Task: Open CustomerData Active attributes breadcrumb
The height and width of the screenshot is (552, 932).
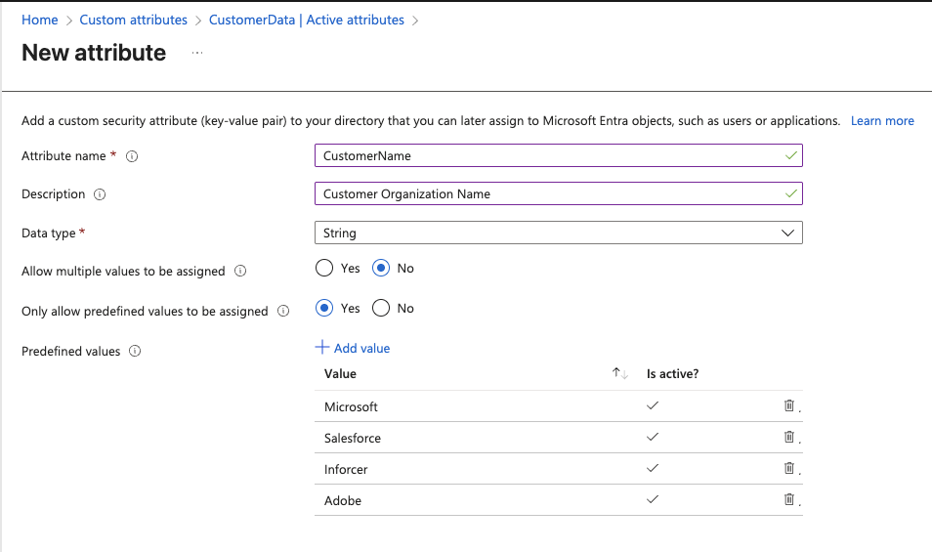Action: click(x=306, y=20)
